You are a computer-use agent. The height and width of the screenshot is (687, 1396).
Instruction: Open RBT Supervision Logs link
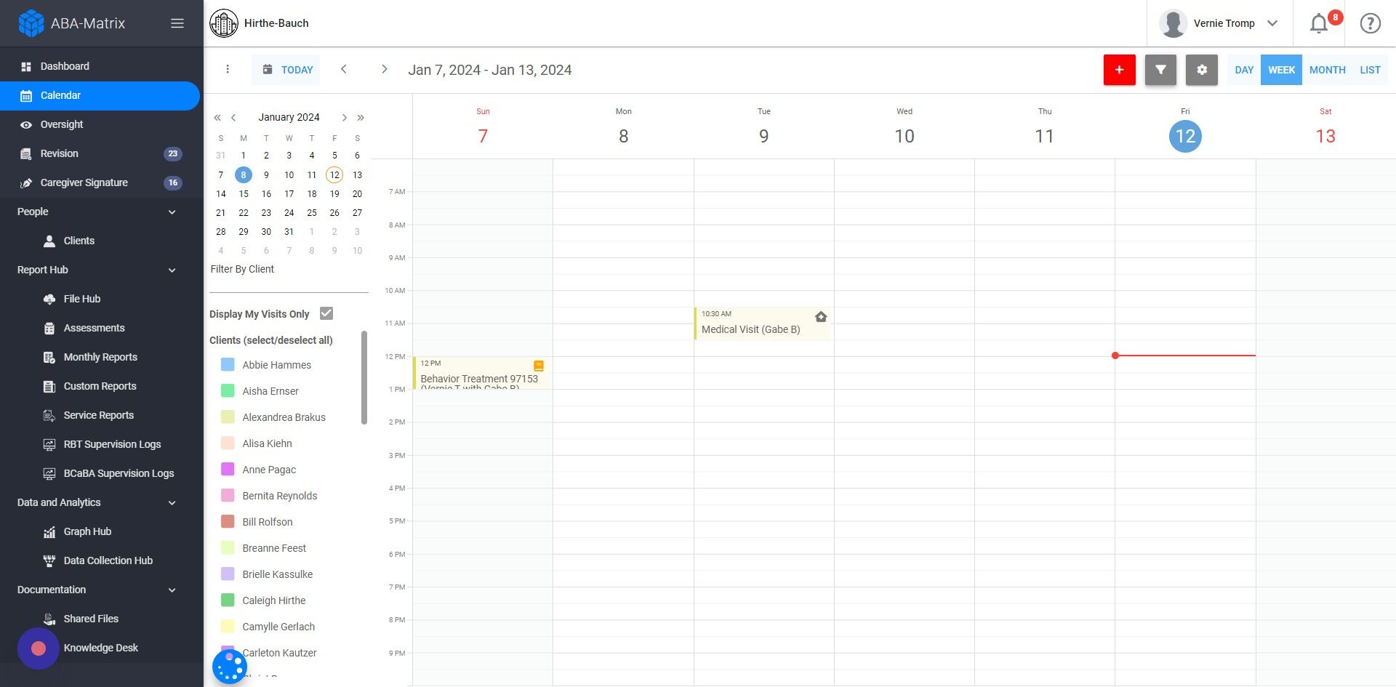112,444
